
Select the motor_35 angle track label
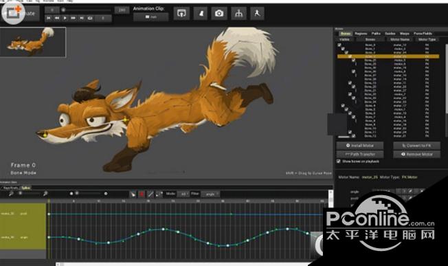point(14,237)
